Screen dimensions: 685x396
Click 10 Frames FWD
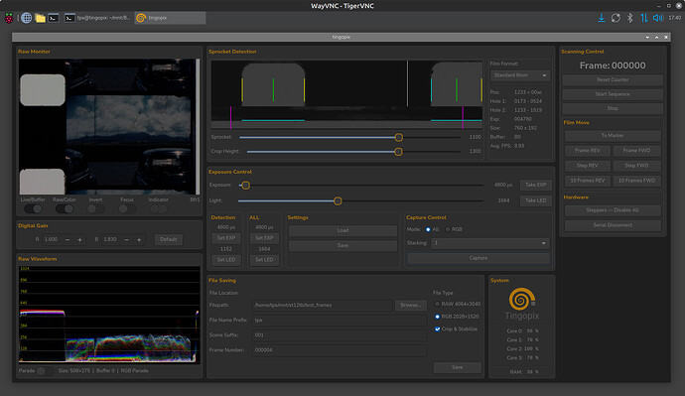[x=636, y=181]
